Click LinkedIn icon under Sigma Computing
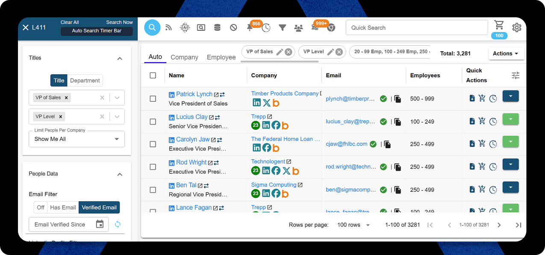Screen dimensions: 545x255 pyautogui.click(x=266, y=193)
